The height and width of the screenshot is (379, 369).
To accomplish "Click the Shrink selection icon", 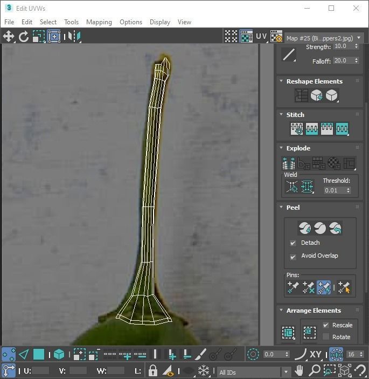I will tap(94, 355).
